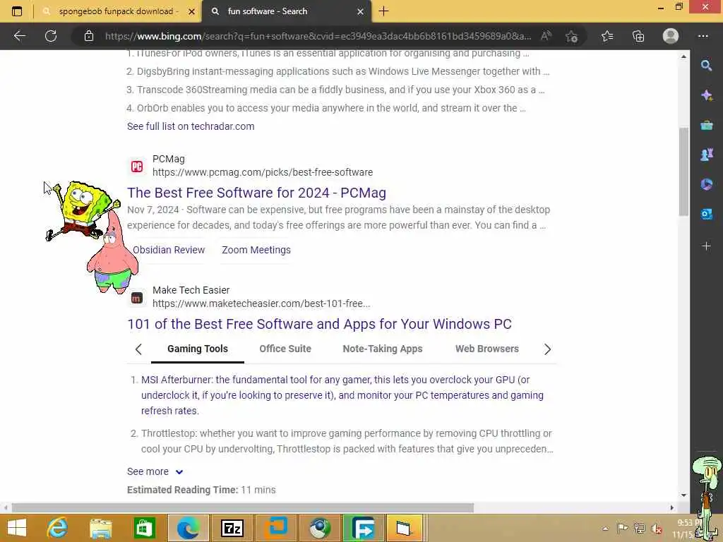Image resolution: width=723 pixels, height=542 pixels.
Task: Add this page to favorites star icon
Action: (x=572, y=36)
